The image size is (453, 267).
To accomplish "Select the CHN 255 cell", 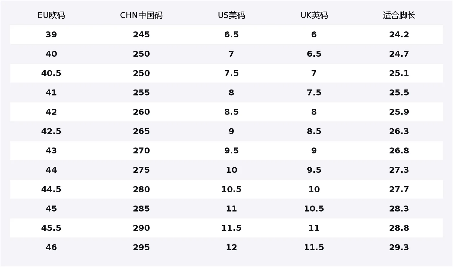I will coord(141,93).
